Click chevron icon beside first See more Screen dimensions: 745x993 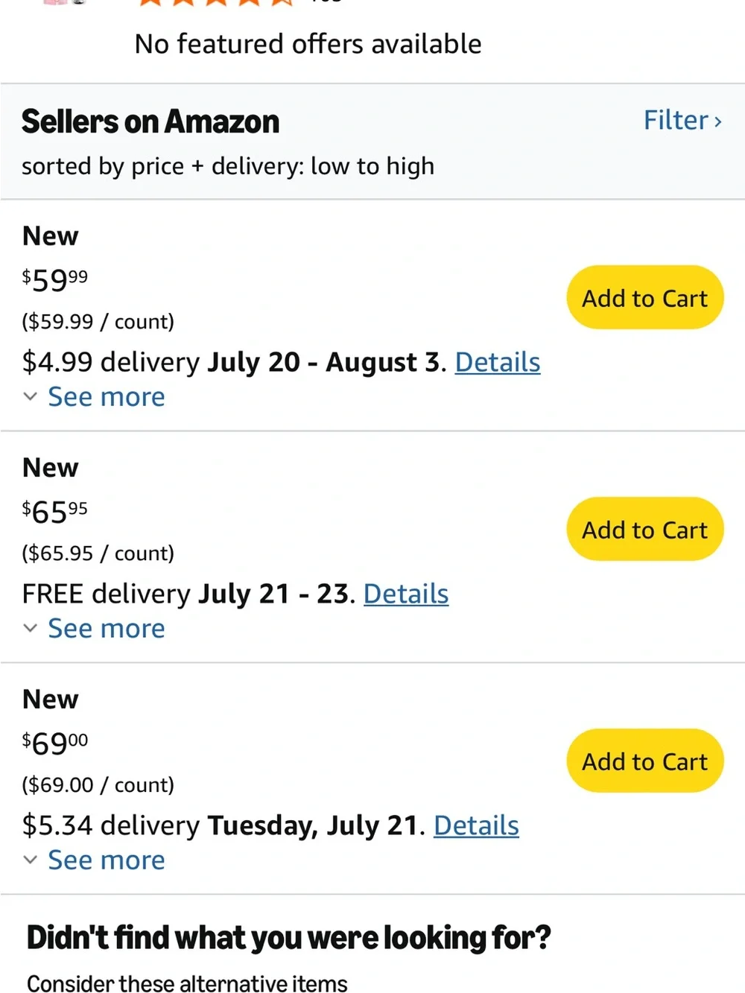pos(31,397)
